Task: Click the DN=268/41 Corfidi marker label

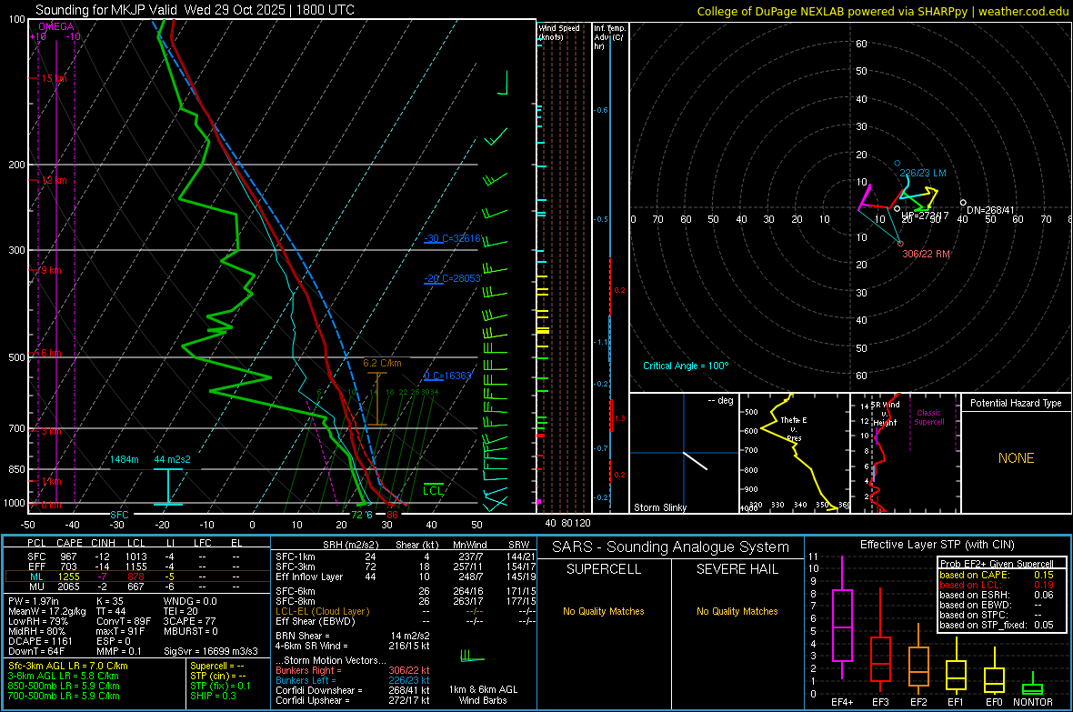Action: point(991,210)
